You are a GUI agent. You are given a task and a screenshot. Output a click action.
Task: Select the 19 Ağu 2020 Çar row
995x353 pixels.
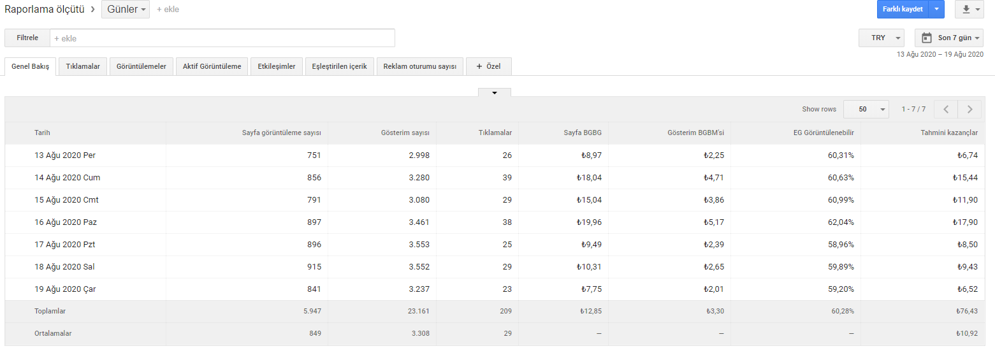tap(494, 289)
